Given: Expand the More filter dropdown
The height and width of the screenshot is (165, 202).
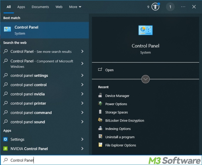Looking at the screenshot, I should coord(75,7).
